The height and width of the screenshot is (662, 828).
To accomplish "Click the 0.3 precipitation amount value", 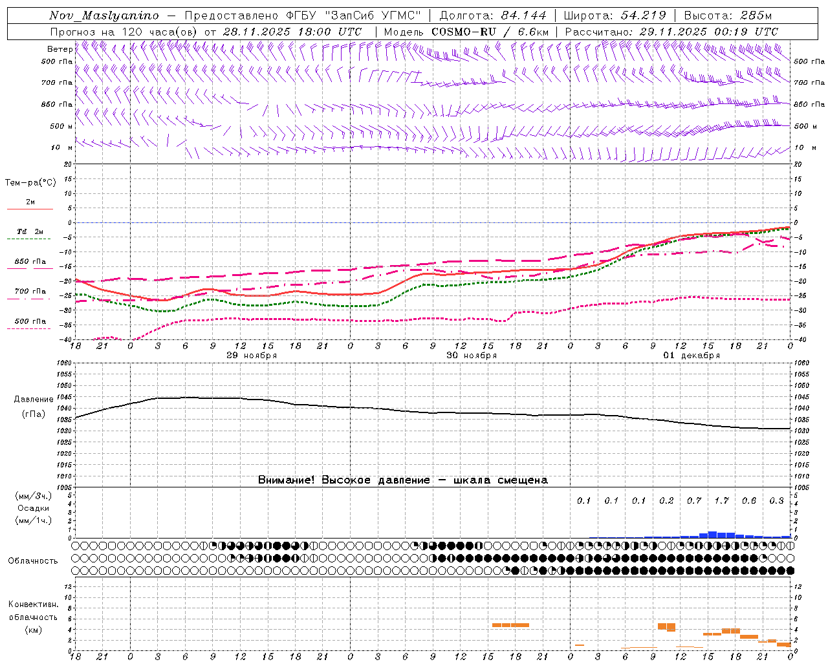I will 776,500.
